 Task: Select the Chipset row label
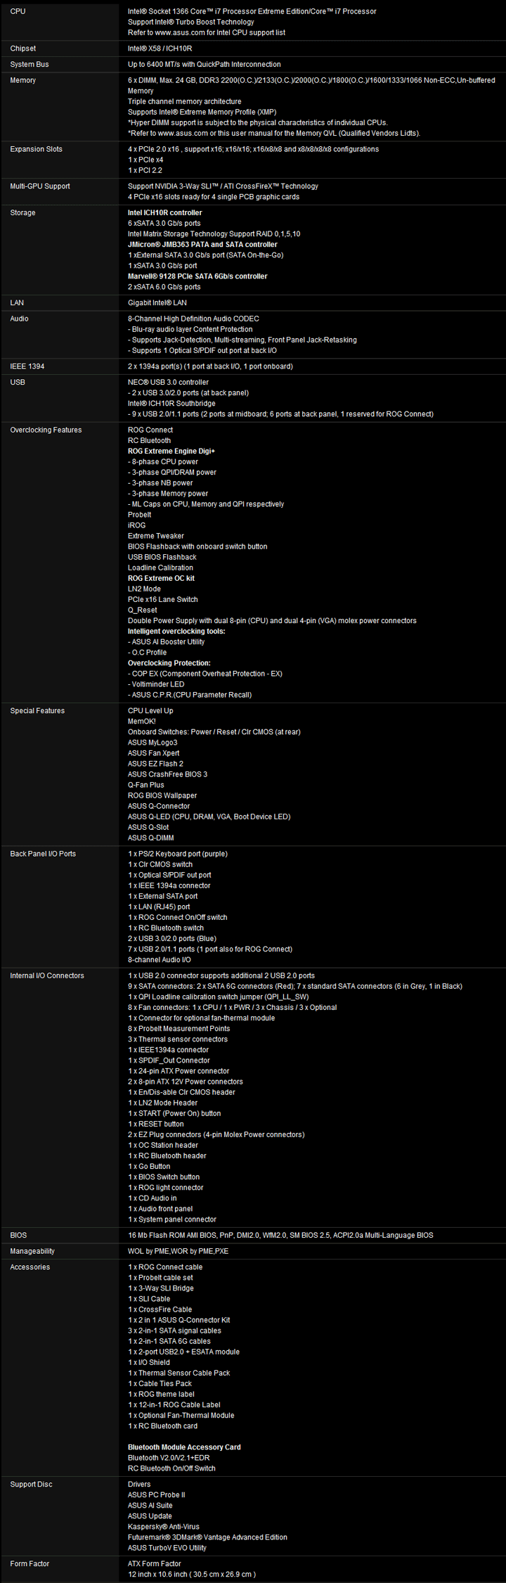pyautogui.click(x=23, y=49)
